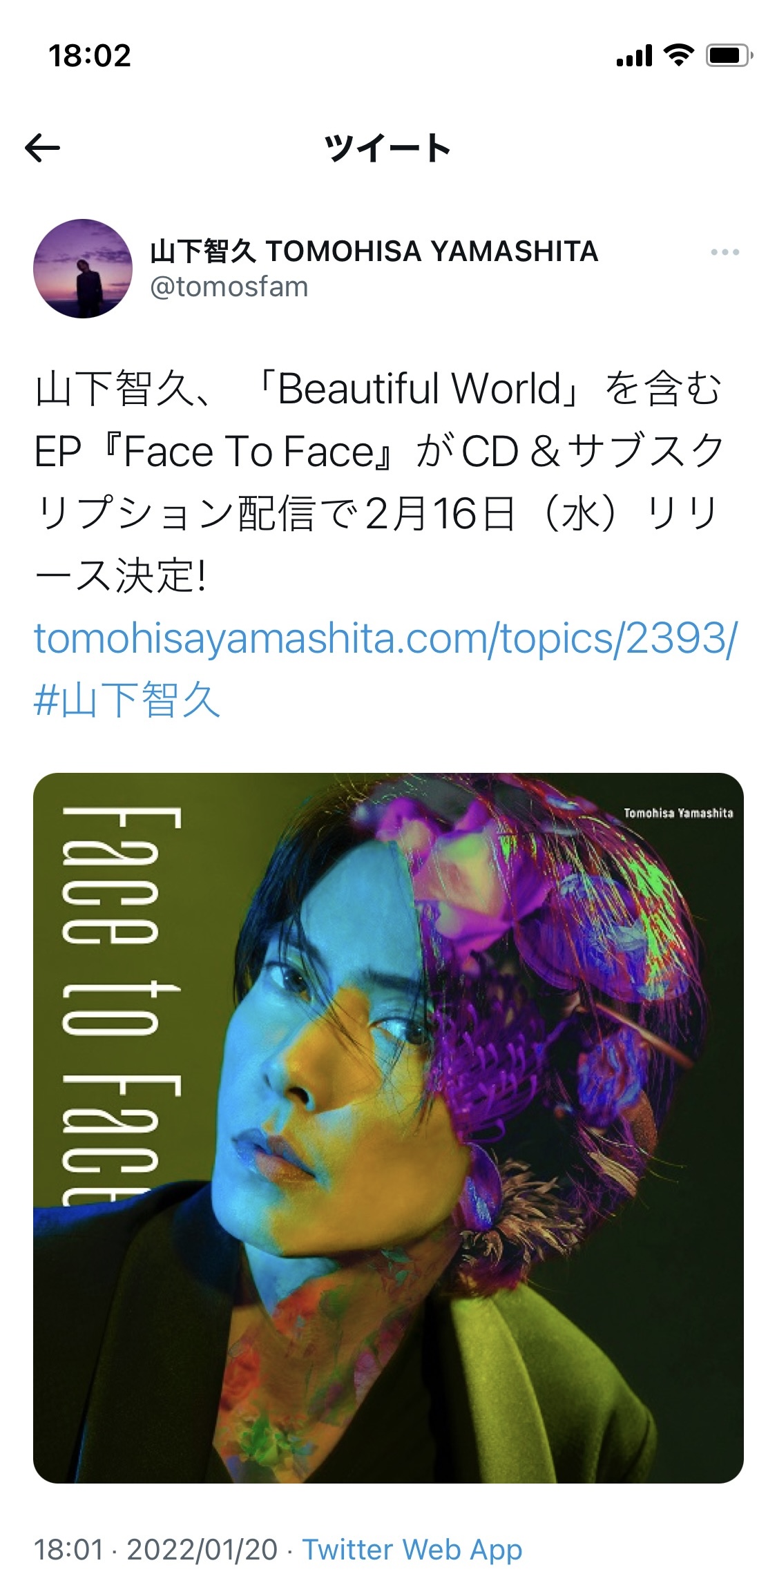The width and height of the screenshot is (777, 1583).
Task: Tap the ツイート header title
Action: [388, 148]
